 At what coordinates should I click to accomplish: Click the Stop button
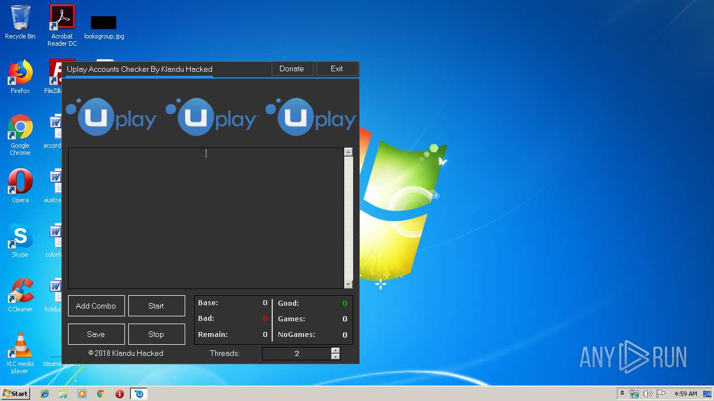tap(156, 334)
